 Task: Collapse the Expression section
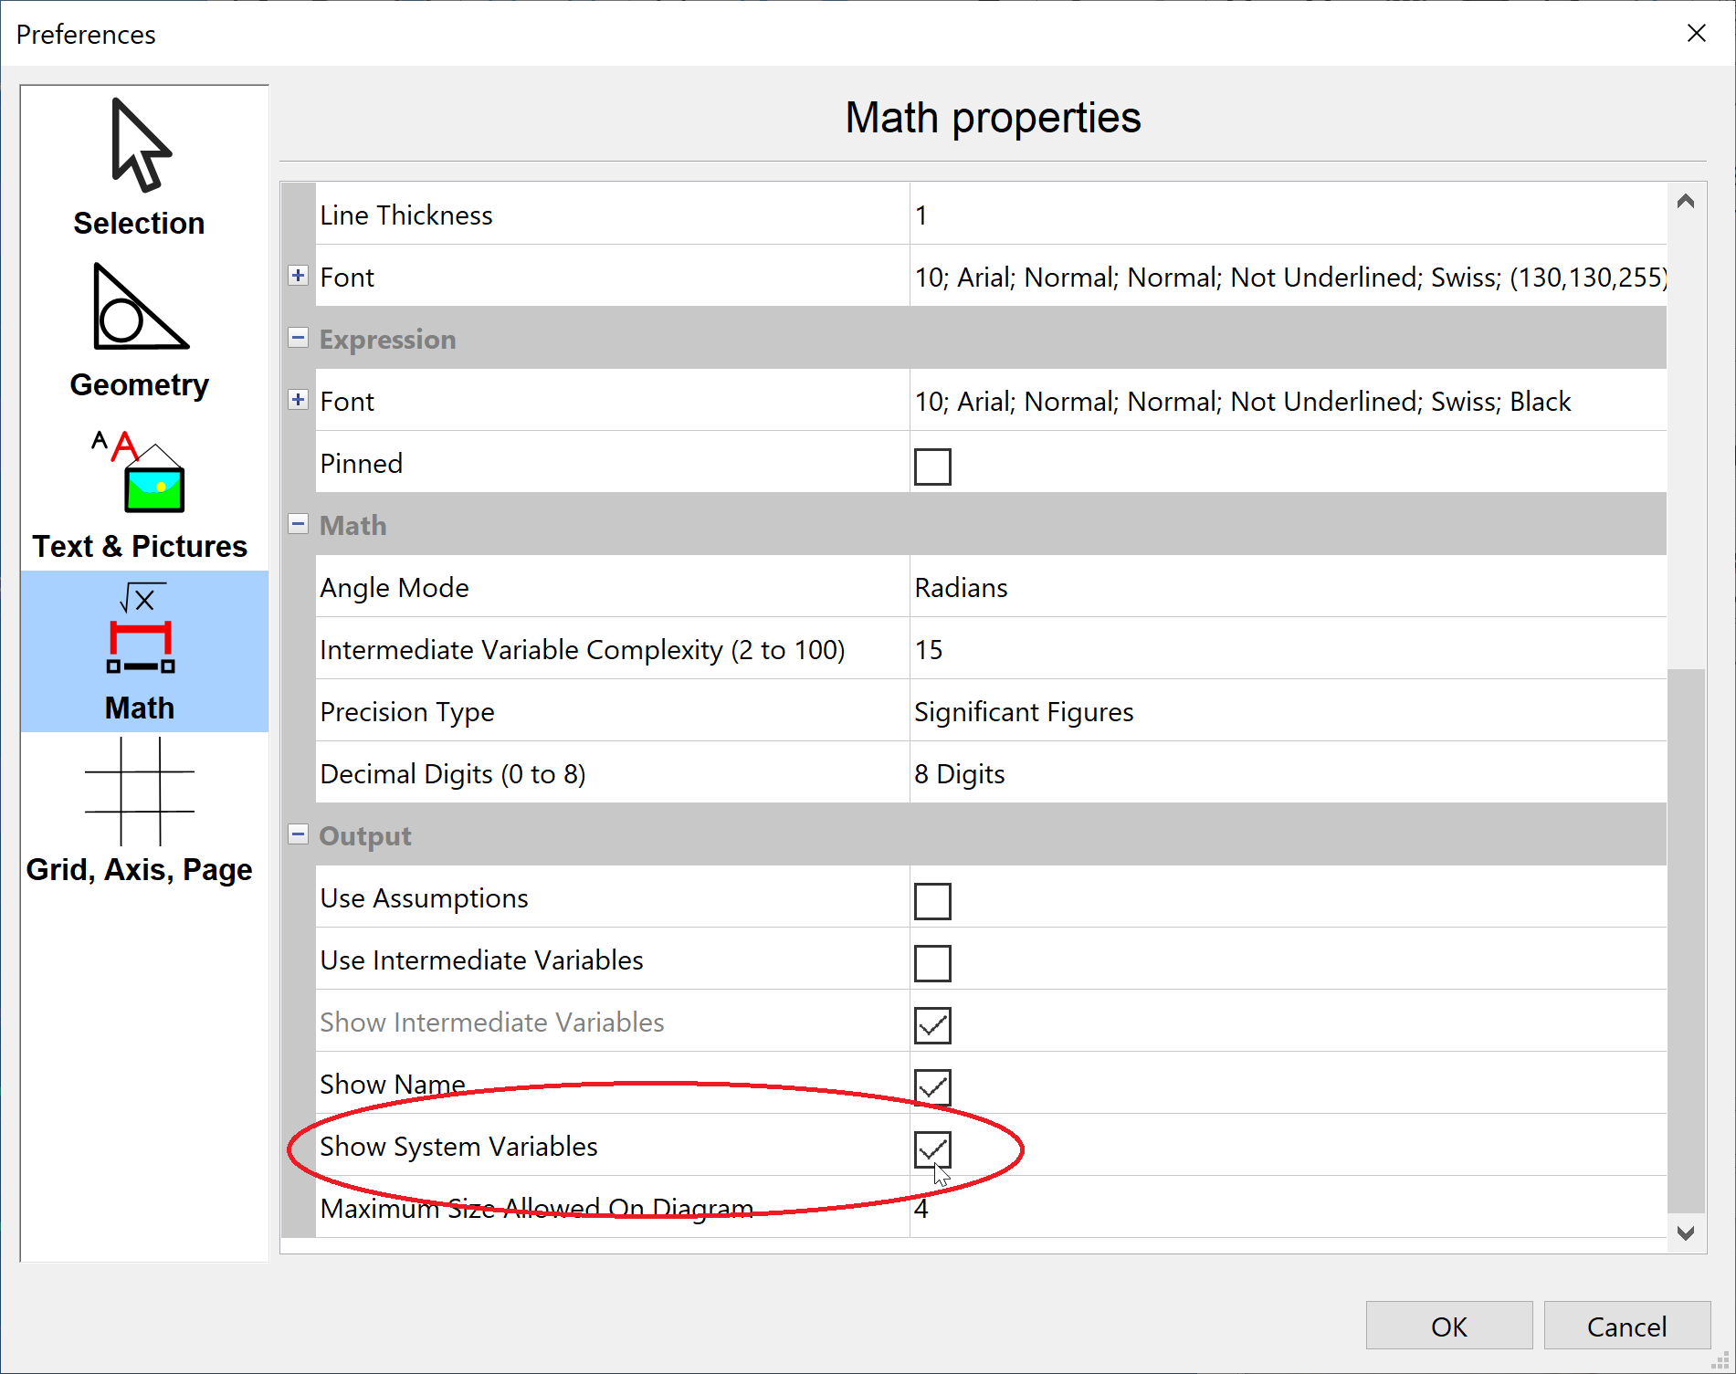tap(298, 338)
